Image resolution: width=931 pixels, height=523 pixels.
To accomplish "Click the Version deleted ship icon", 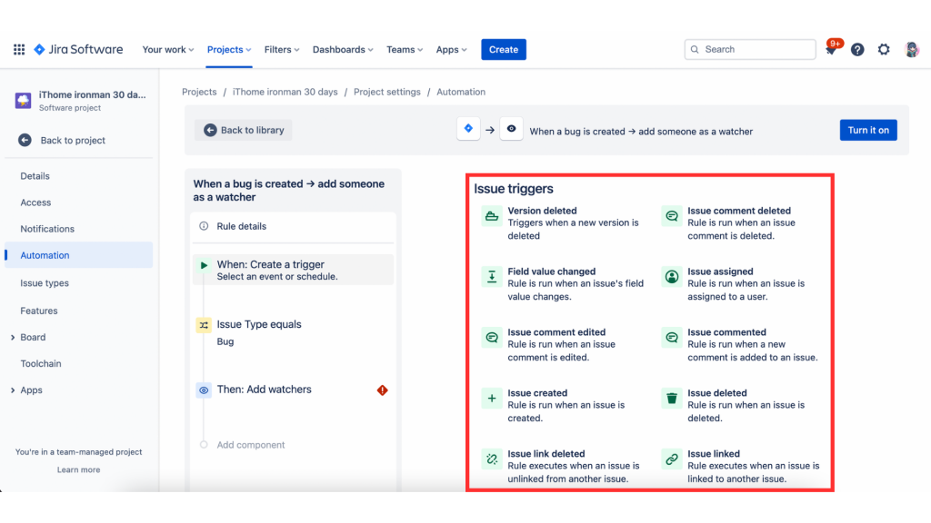I will tap(492, 216).
